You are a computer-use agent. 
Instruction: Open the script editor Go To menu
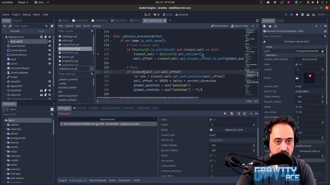tap(87, 26)
